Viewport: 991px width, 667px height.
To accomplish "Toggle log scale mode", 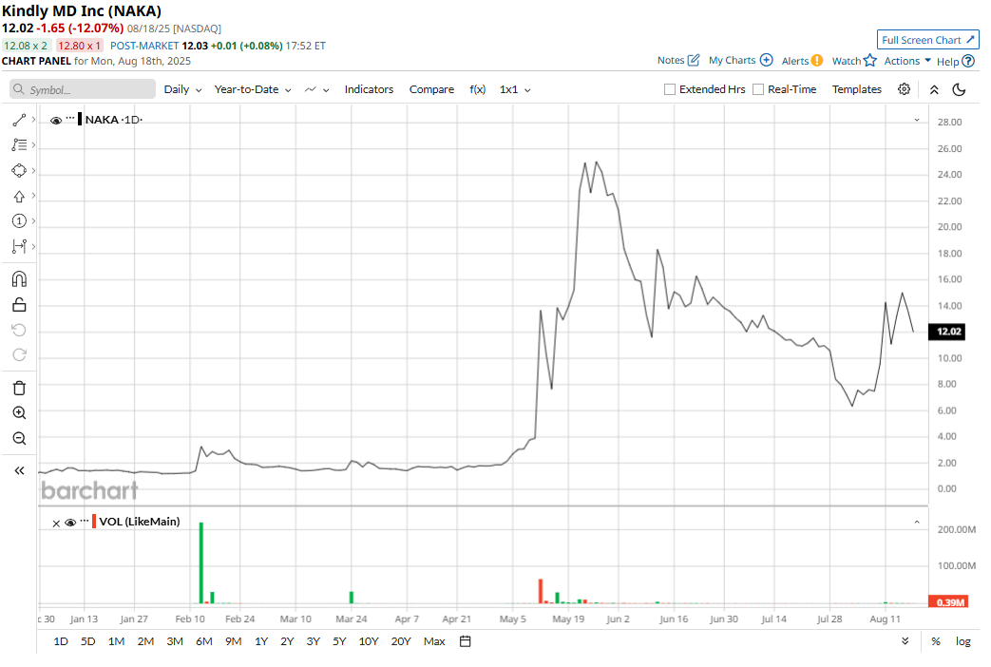I will click(x=962, y=641).
